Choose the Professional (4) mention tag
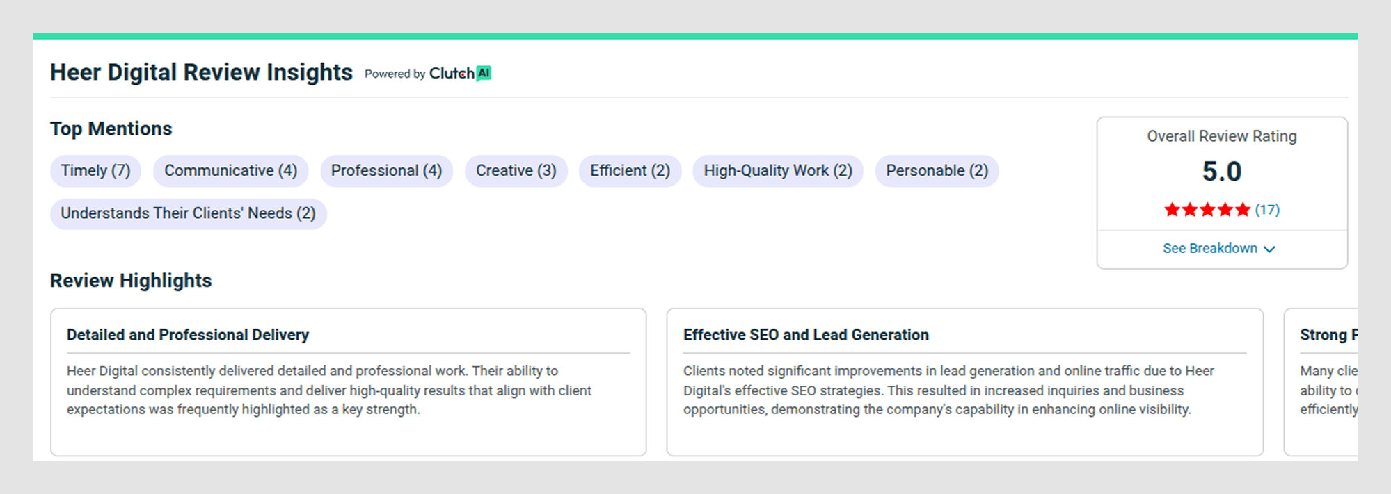Screen dimensions: 1391x494 [386, 171]
